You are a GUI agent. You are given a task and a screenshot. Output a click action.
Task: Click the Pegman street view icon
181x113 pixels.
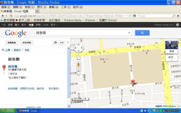(x=79, y=65)
